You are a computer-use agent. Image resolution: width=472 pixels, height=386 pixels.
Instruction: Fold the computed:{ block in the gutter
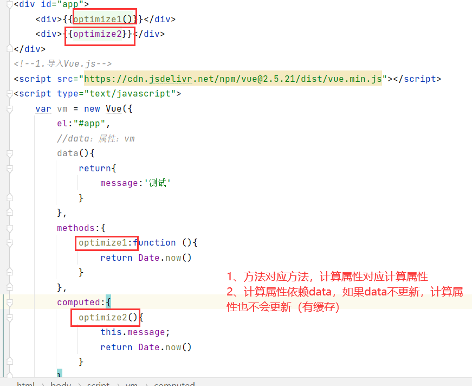[x=9, y=303]
